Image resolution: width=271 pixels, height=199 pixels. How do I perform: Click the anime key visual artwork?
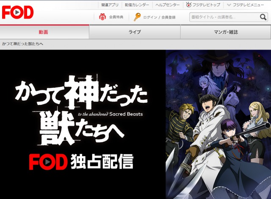coord(218,124)
